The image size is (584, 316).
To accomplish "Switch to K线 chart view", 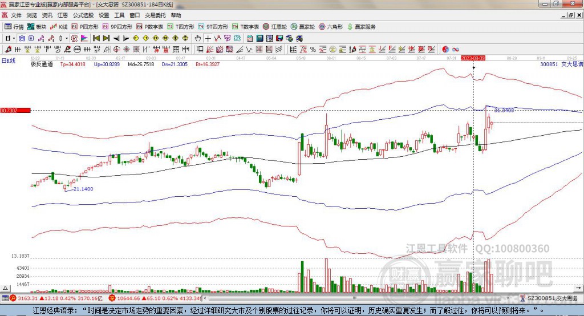I will (59, 27).
